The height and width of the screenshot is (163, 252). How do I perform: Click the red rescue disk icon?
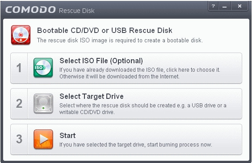21,35
